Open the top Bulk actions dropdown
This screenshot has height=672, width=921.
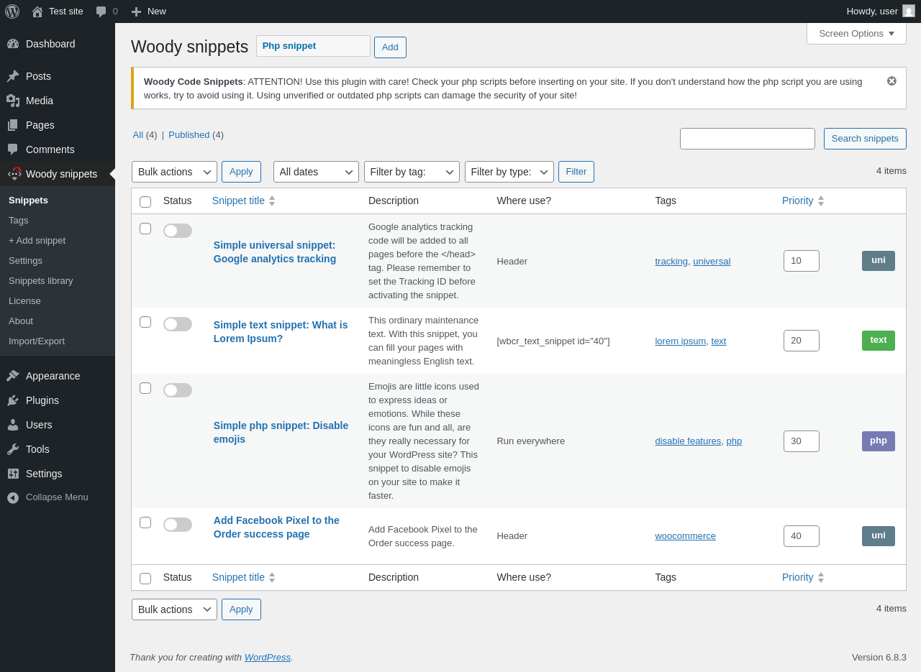click(174, 172)
